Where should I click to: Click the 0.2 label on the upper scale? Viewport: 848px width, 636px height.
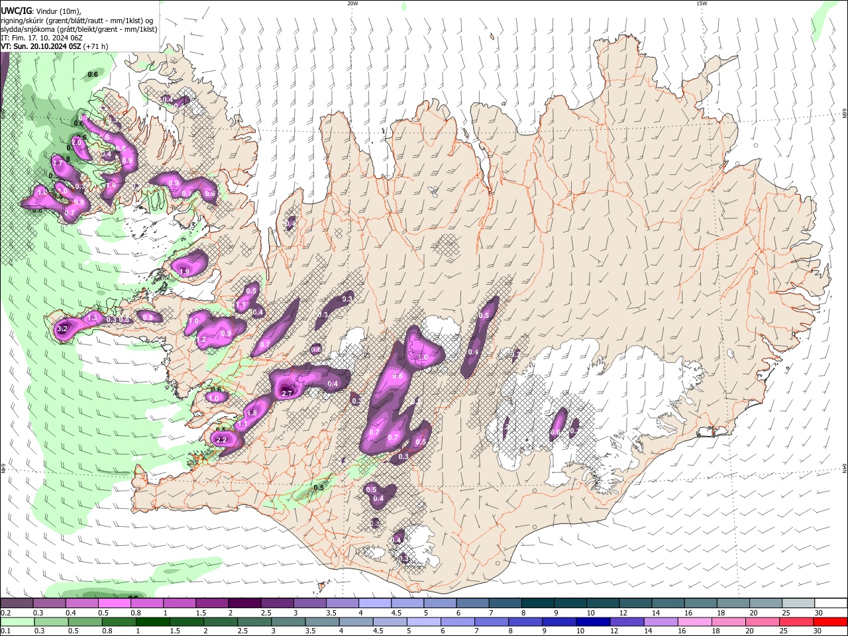(x=5, y=613)
